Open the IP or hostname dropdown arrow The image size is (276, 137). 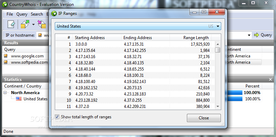pos(249,35)
